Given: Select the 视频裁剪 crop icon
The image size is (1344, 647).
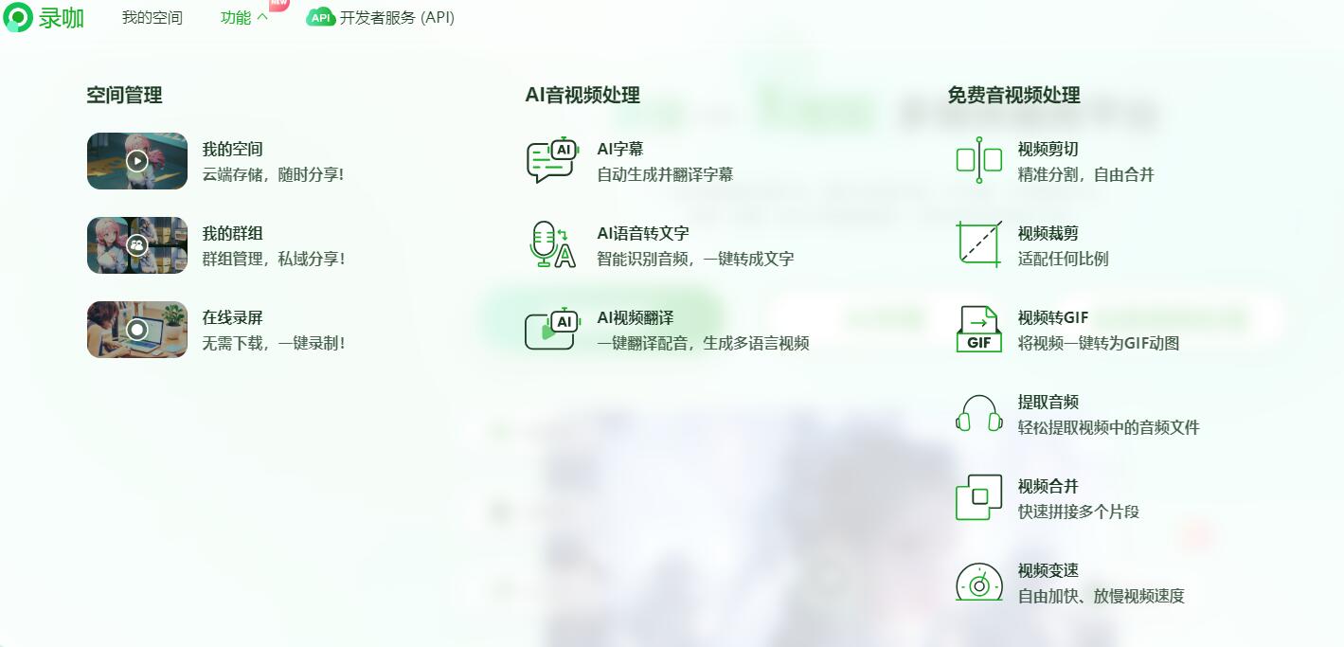Looking at the screenshot, I should (979, 245).
